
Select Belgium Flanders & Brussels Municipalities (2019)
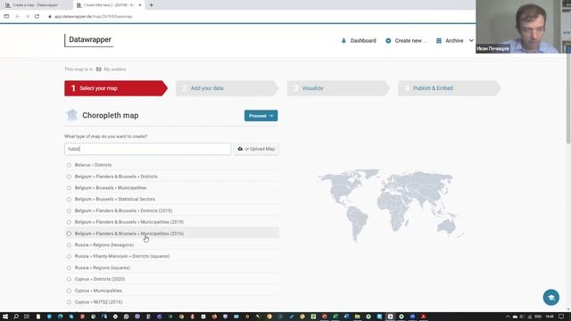[x=69, y=222]
